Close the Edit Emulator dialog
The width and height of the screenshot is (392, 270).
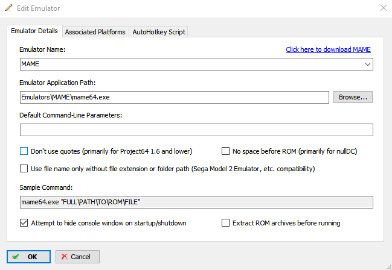[384, 8]
